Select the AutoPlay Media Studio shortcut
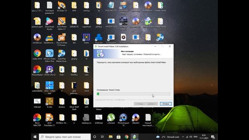This screenshot has width=249, height=140. [62, 56]
